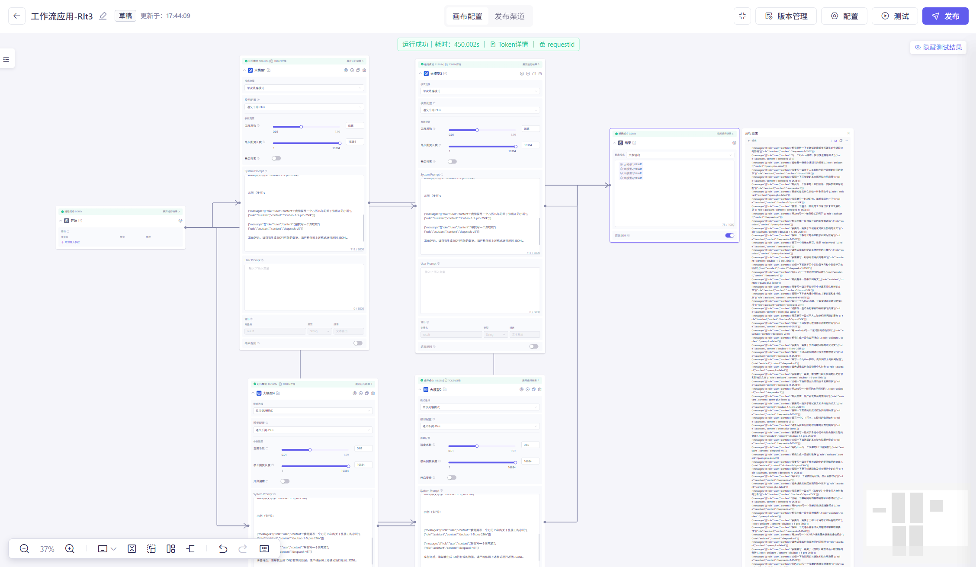
Task: Click the fullscreen collapse icon in header
Action: point(742,16)
